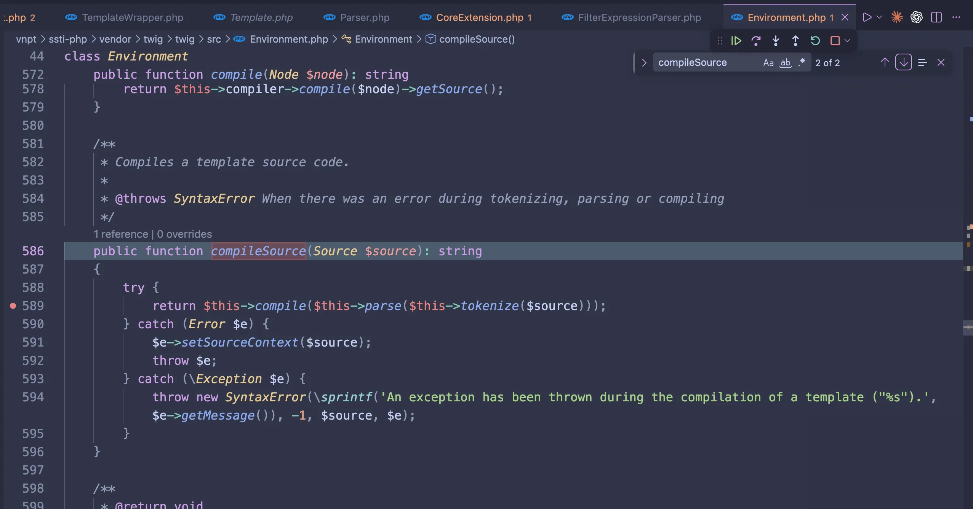Click the debug Continue button
The height and width of the screenshot is (509, 973).
point(736,41)
